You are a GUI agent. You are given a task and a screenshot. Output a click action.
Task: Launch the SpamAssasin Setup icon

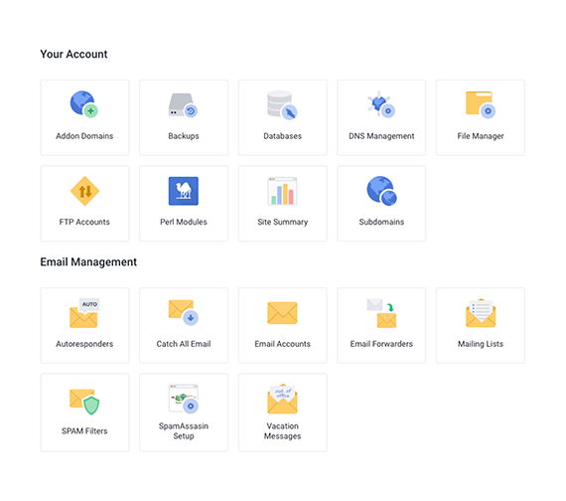(x=184, y=399)
